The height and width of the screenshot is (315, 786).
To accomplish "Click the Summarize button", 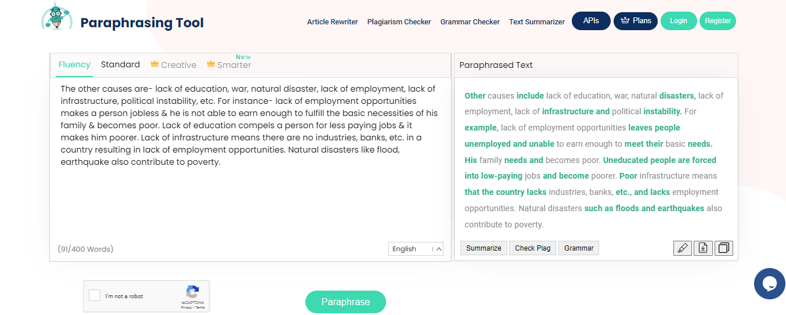I will 484,248.
